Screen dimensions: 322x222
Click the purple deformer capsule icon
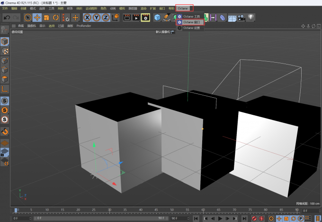[x=223, y=18]
